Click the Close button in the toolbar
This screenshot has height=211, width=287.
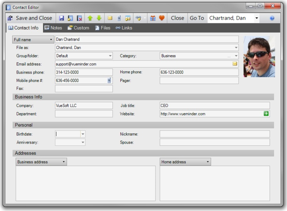[177, 18]
